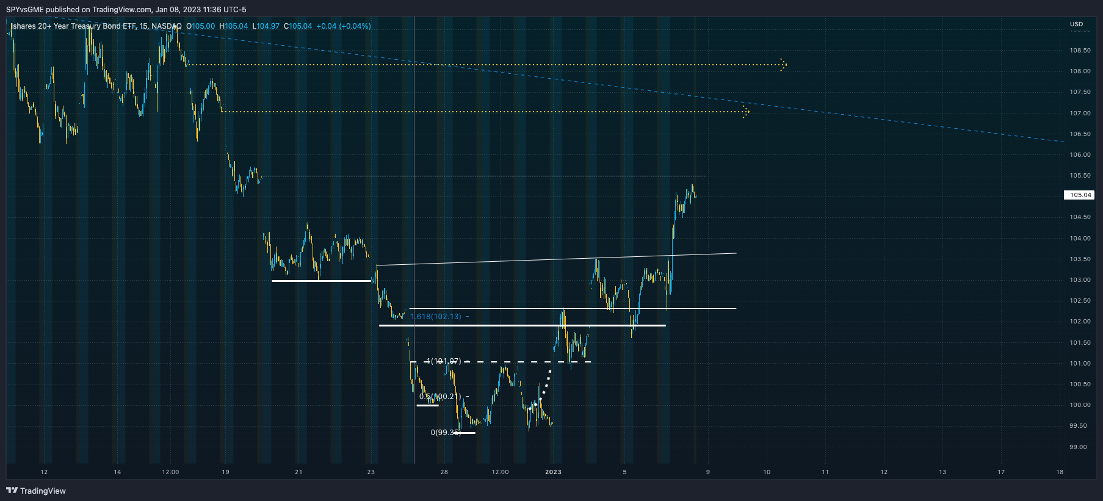Click the 99.00 price axis label
1103x501 pixels.
[1078, 447]
